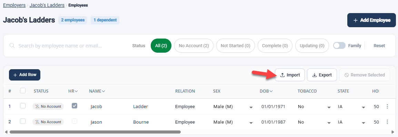Open the three-dot menu for Jason's row
The height and width of the screenshot is (137, 398).
pos(387,122)
